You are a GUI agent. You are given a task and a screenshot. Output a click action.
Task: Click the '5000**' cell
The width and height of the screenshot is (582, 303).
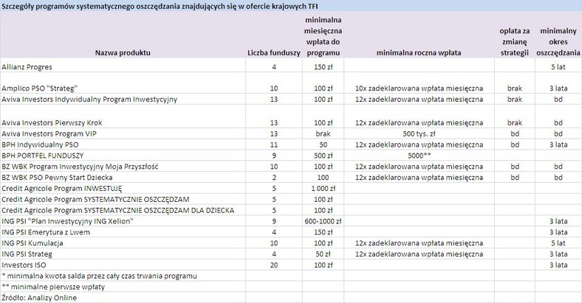(x=419, y=156)
